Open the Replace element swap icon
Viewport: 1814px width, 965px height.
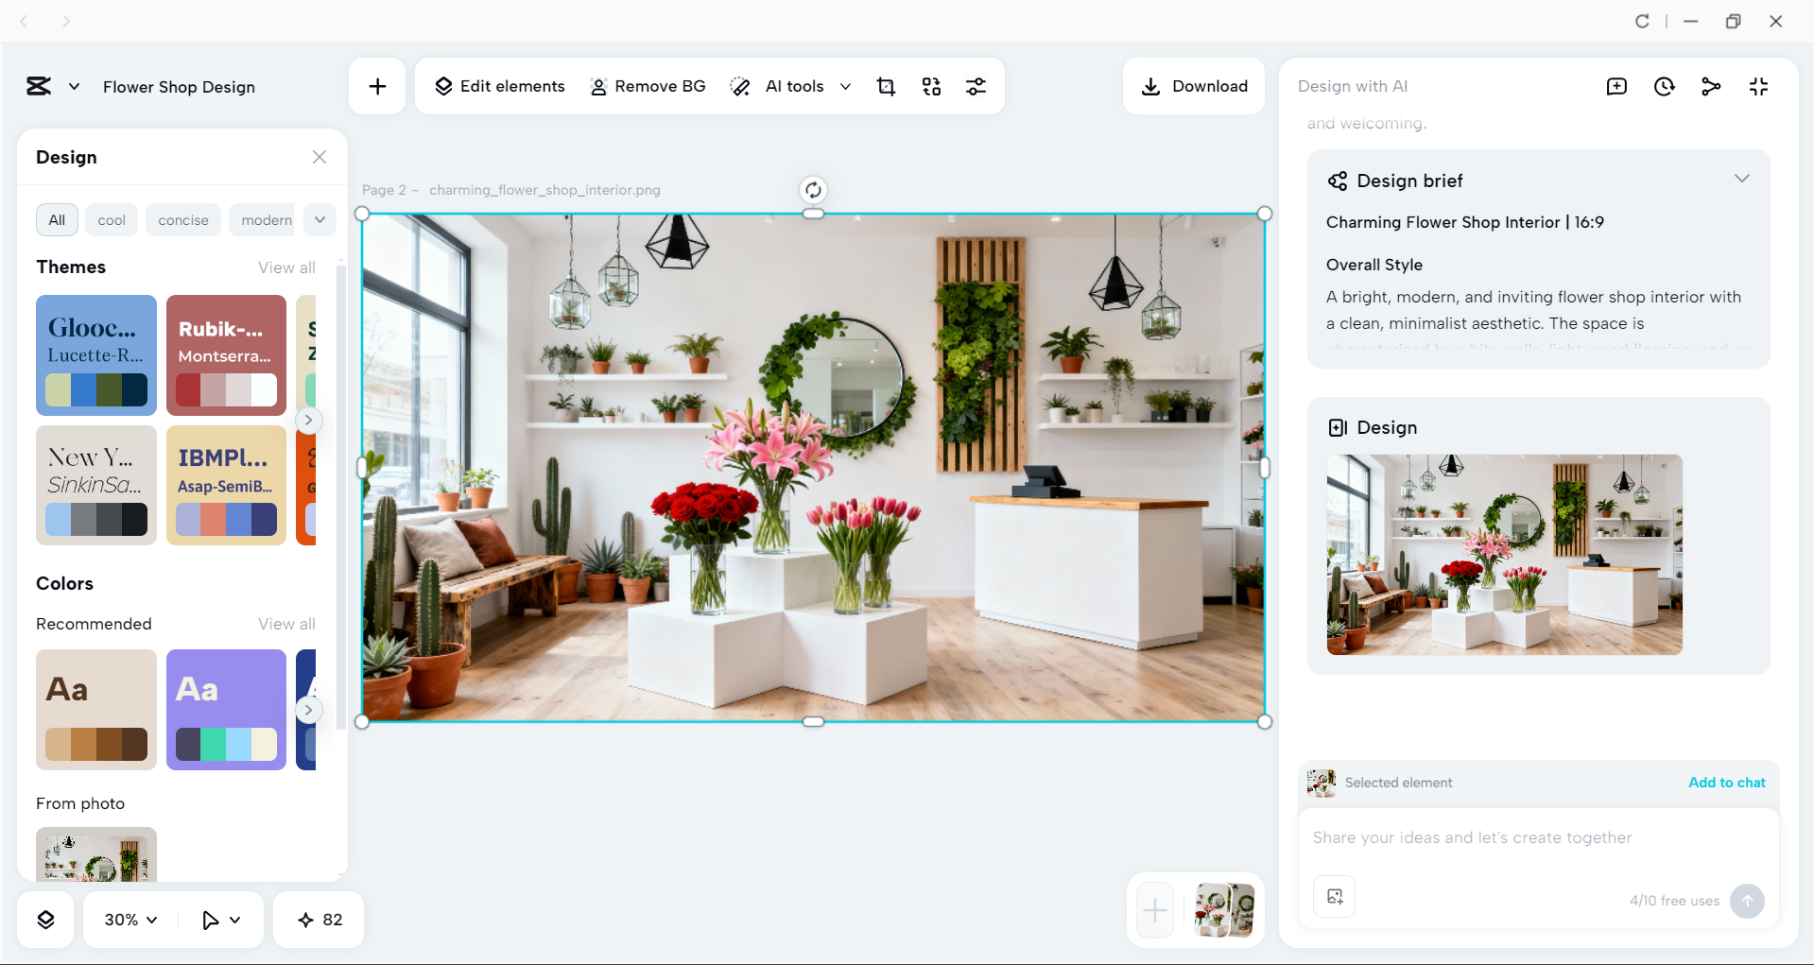[x=931, y=86]
